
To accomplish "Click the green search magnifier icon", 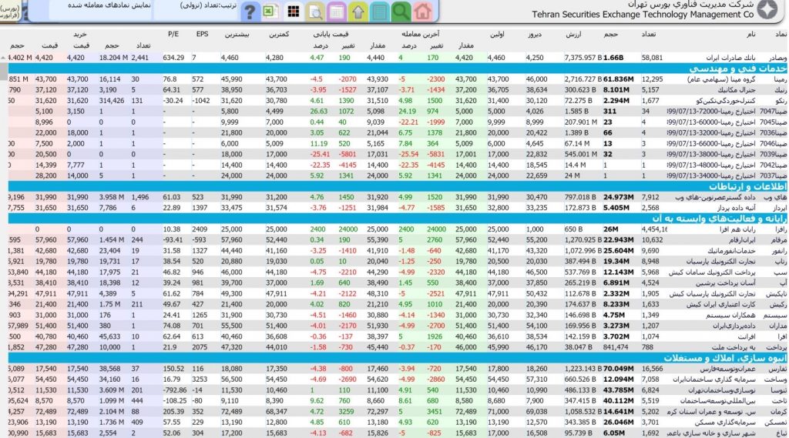I will coord(401,11).
